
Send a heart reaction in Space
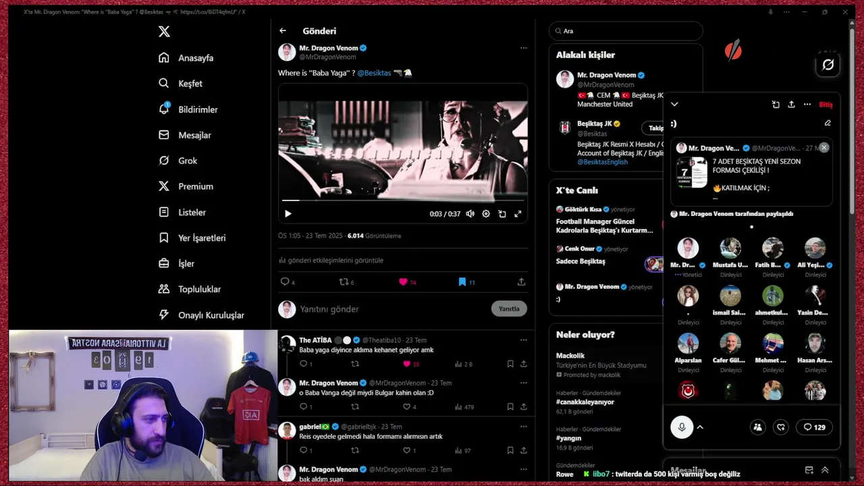(781, 427)
